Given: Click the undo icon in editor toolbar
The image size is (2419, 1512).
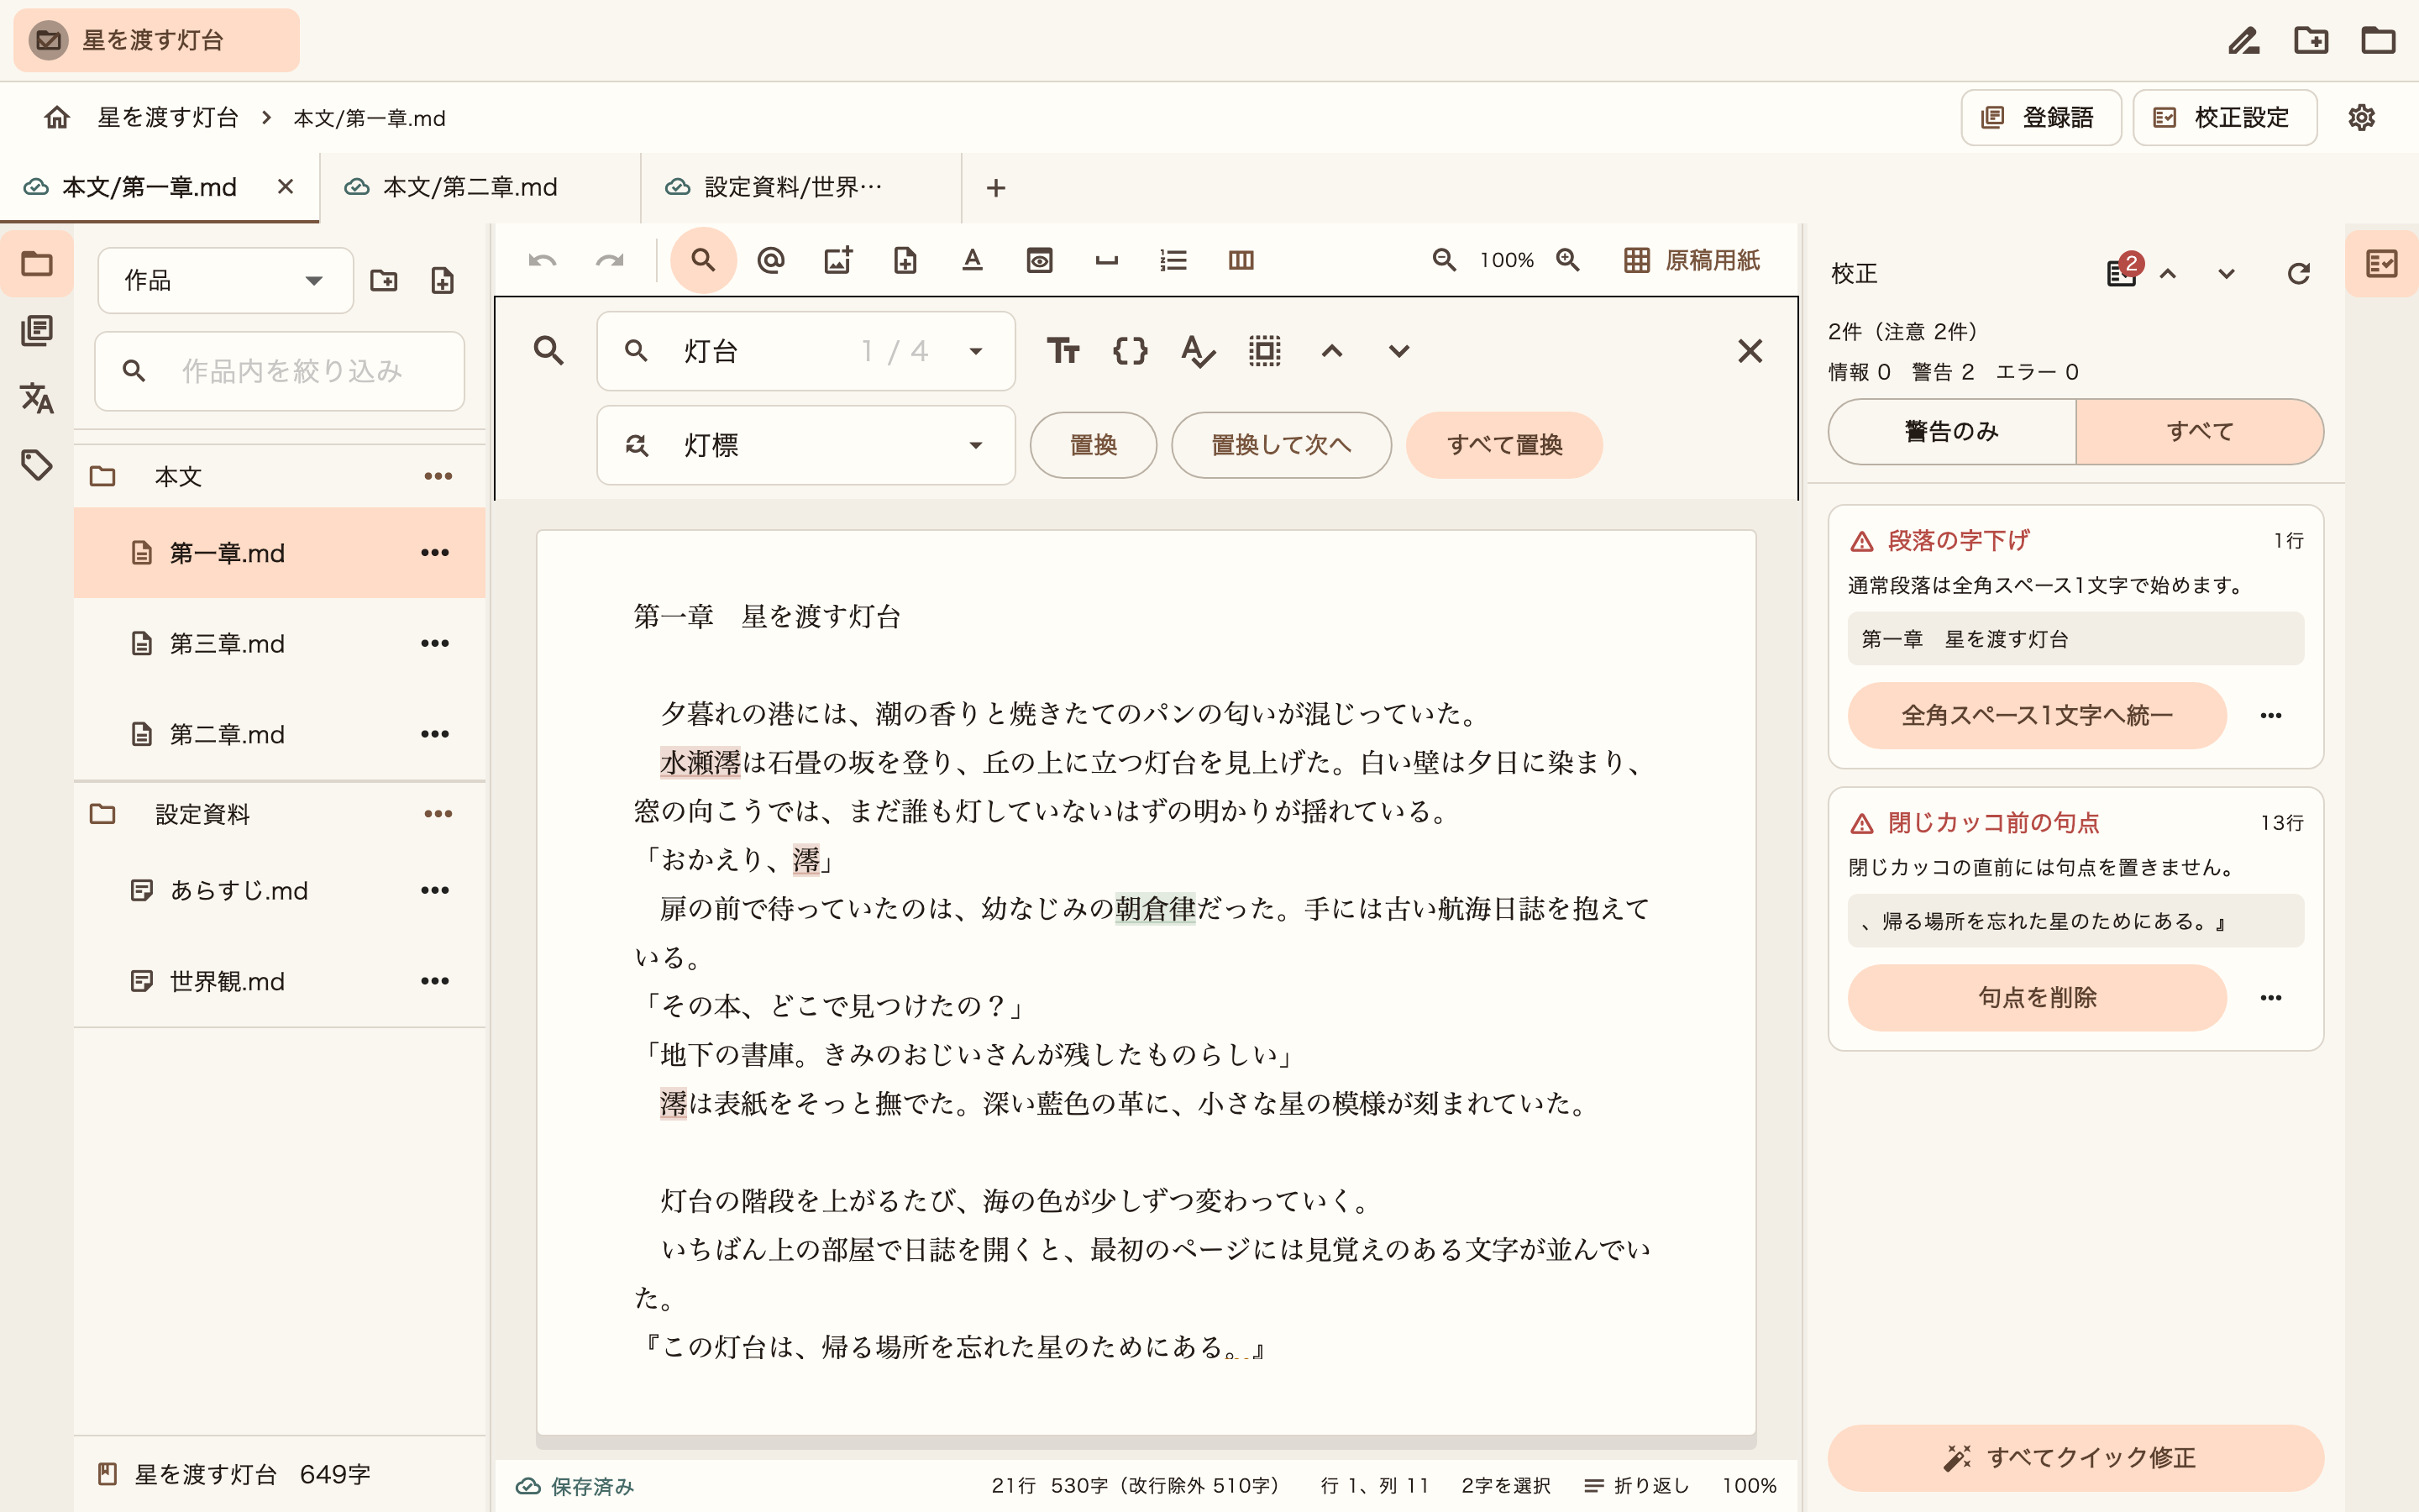Looking at the screenshot, I should click(x=542, y=261).
